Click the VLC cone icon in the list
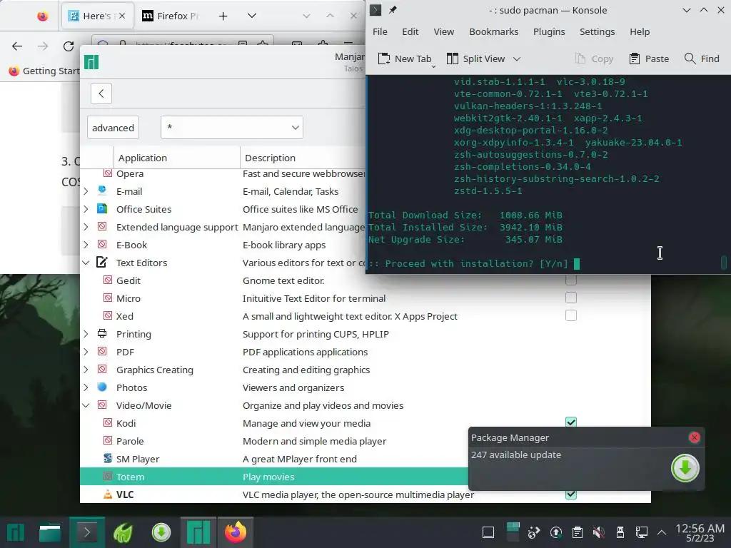 tap(108, 494)
